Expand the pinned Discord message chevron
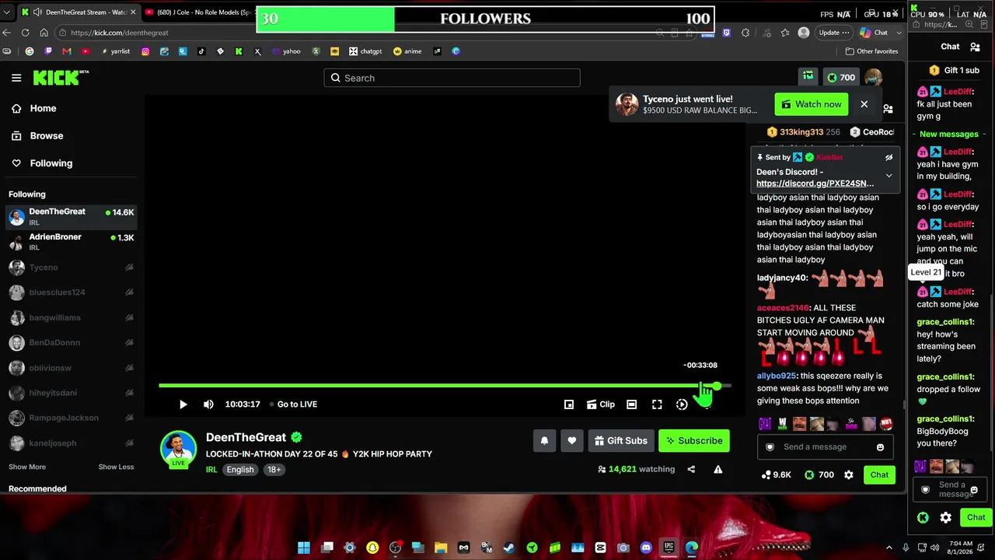Image resolution: width=995 pixels, height=560 pixels. click(889, 175)
